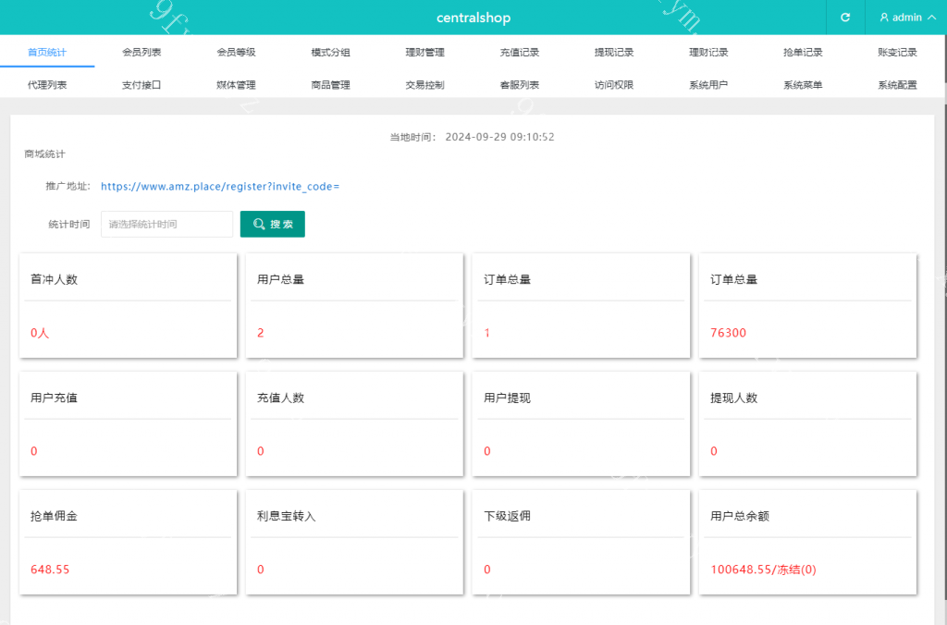
Task: Open the 理财管理 menu item
Action: pyautogui.click(x=425, y=52)
